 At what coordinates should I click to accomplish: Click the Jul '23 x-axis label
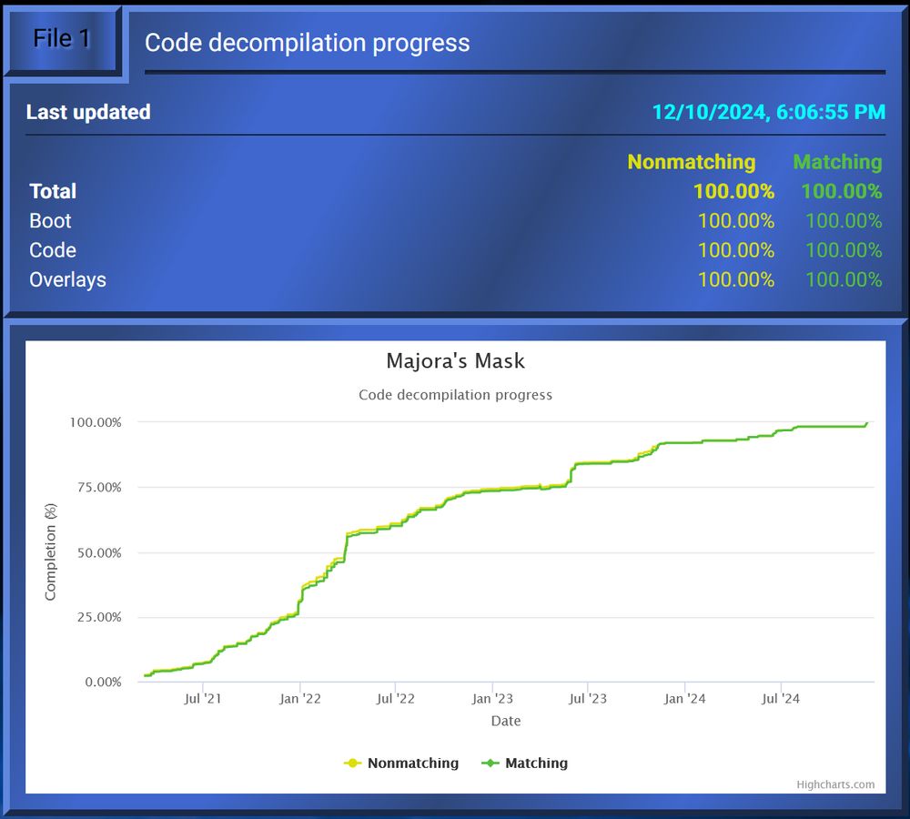pos(588,699)
